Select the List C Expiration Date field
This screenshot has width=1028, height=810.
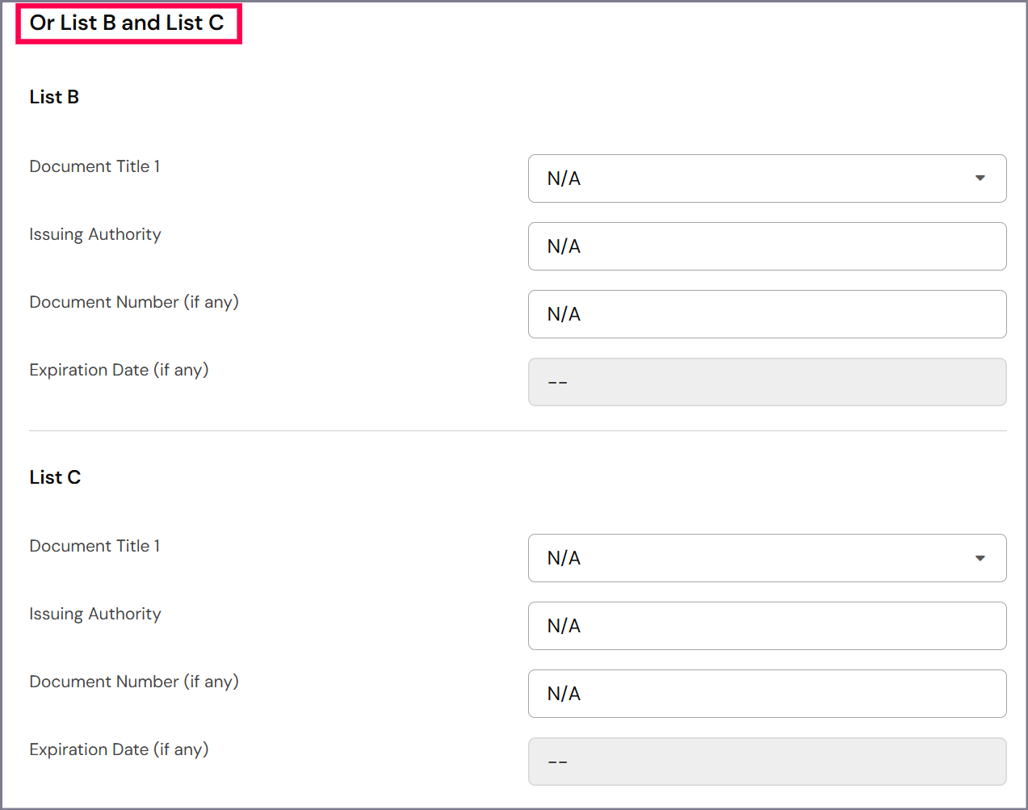(x=766, y=762)
